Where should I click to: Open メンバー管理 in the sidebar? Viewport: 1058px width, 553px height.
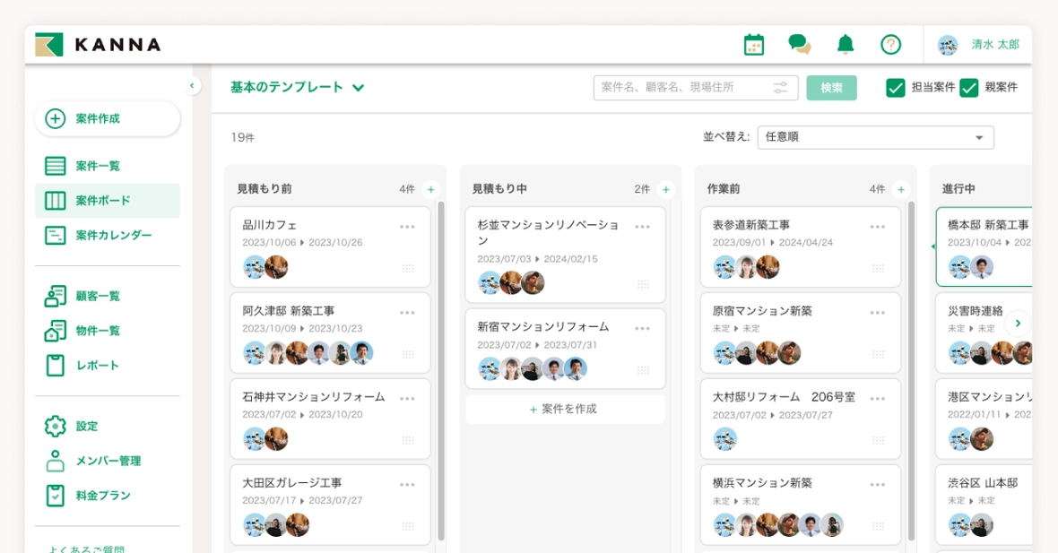click(108, 461)
